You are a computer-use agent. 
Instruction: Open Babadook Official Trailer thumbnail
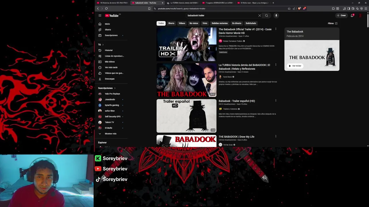click(186, 44)
